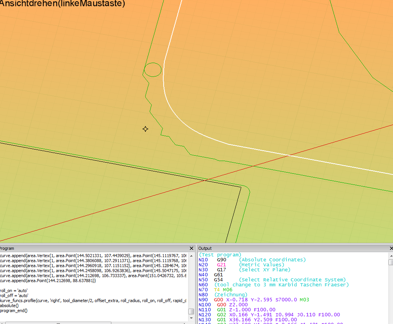Close the Output panel
Screen dimensions: 393x324
(x=391, y=248)
